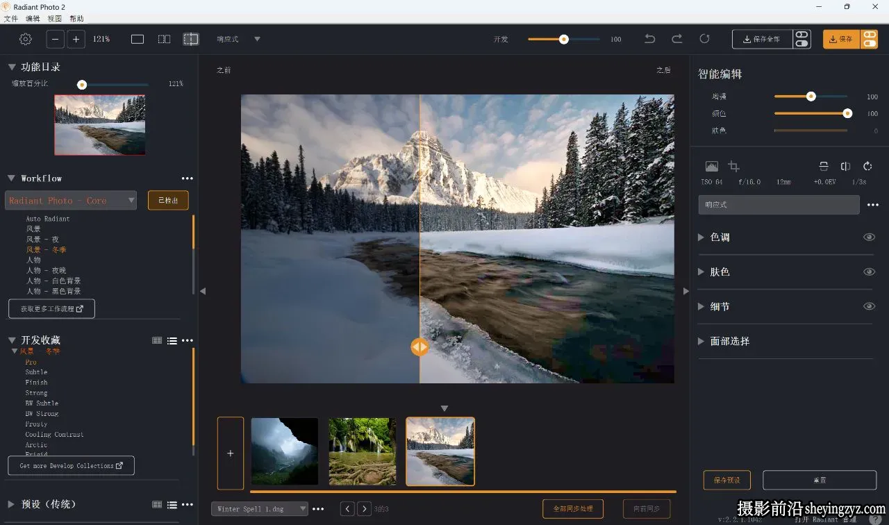Viewport: 889px width, 525px height.
Task: Switch to side-by-side compare layout
Action: (164, 39)
